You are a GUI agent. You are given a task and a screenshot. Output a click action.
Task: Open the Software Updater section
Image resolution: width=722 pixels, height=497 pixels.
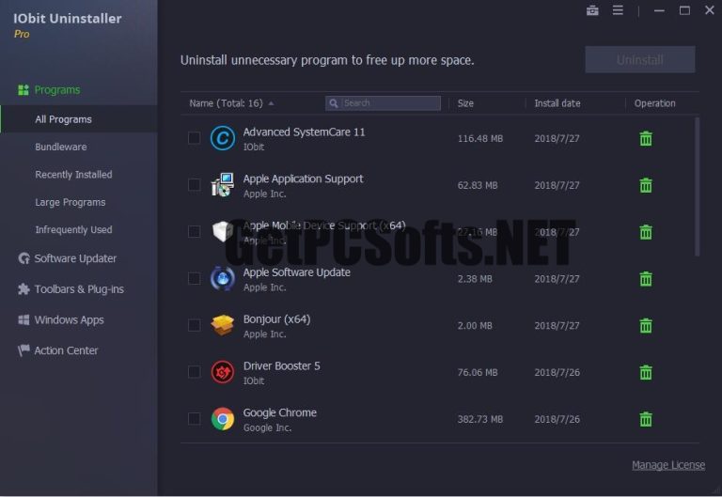coord(75,258)
